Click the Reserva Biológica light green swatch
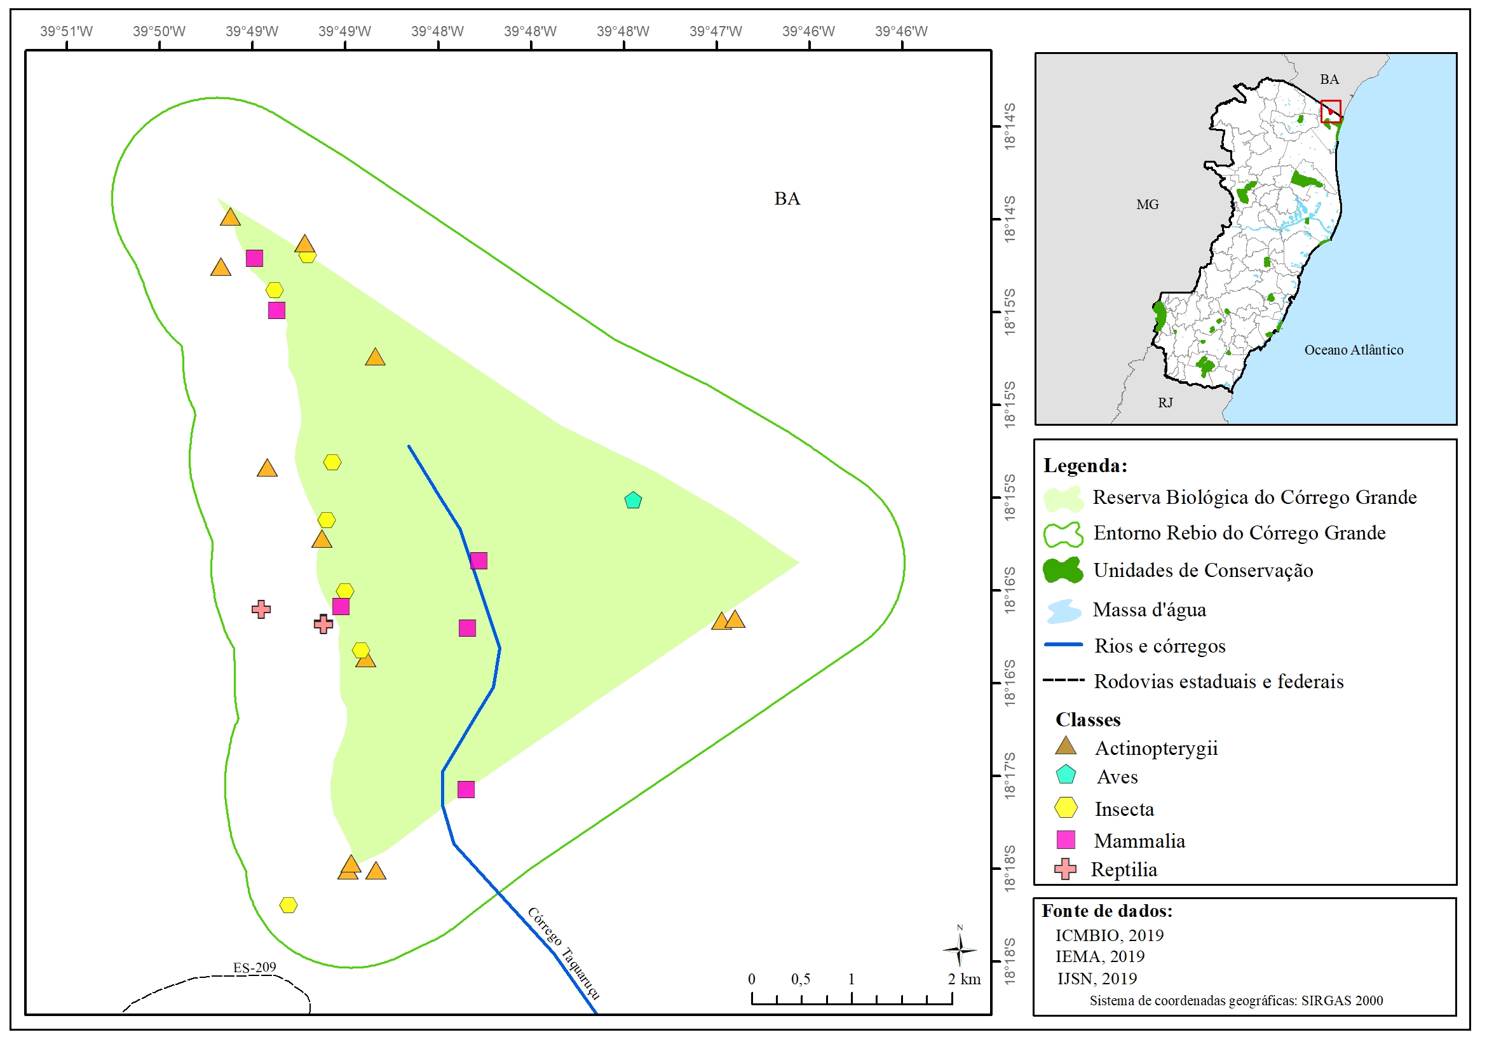This screenshot has width=1487, height=1051. tap(1063, 499)
